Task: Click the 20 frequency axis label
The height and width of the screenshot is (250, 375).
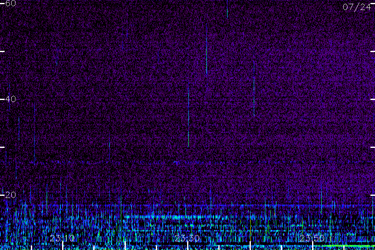Action: coord(10,195)
